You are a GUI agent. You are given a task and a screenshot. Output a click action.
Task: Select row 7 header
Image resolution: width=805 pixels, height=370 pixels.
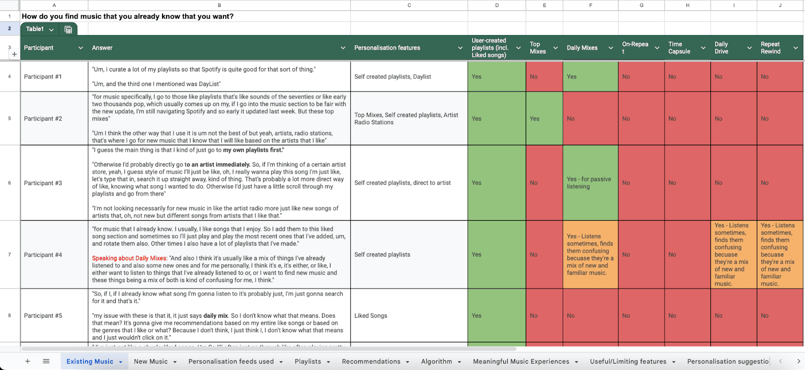[x=10, y=254]
